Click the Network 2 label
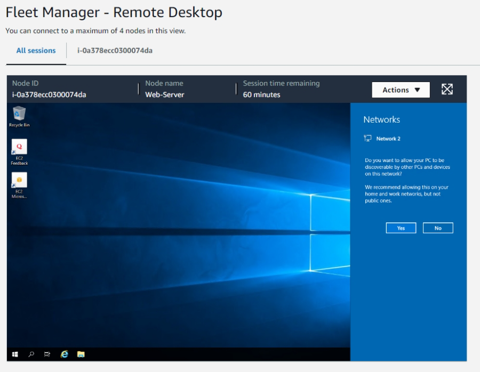This screenshot has height=372, width=480. click(388, 139)
